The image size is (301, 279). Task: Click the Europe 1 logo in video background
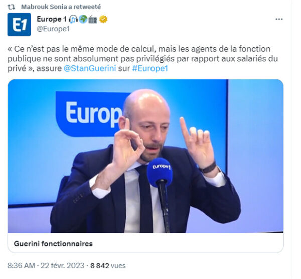(x=92, y=114)
